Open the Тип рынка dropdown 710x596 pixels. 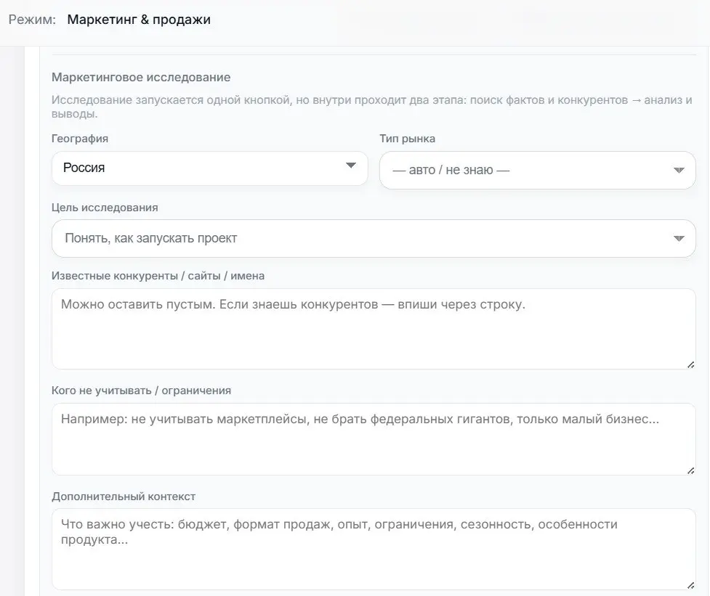click(538, 170)
